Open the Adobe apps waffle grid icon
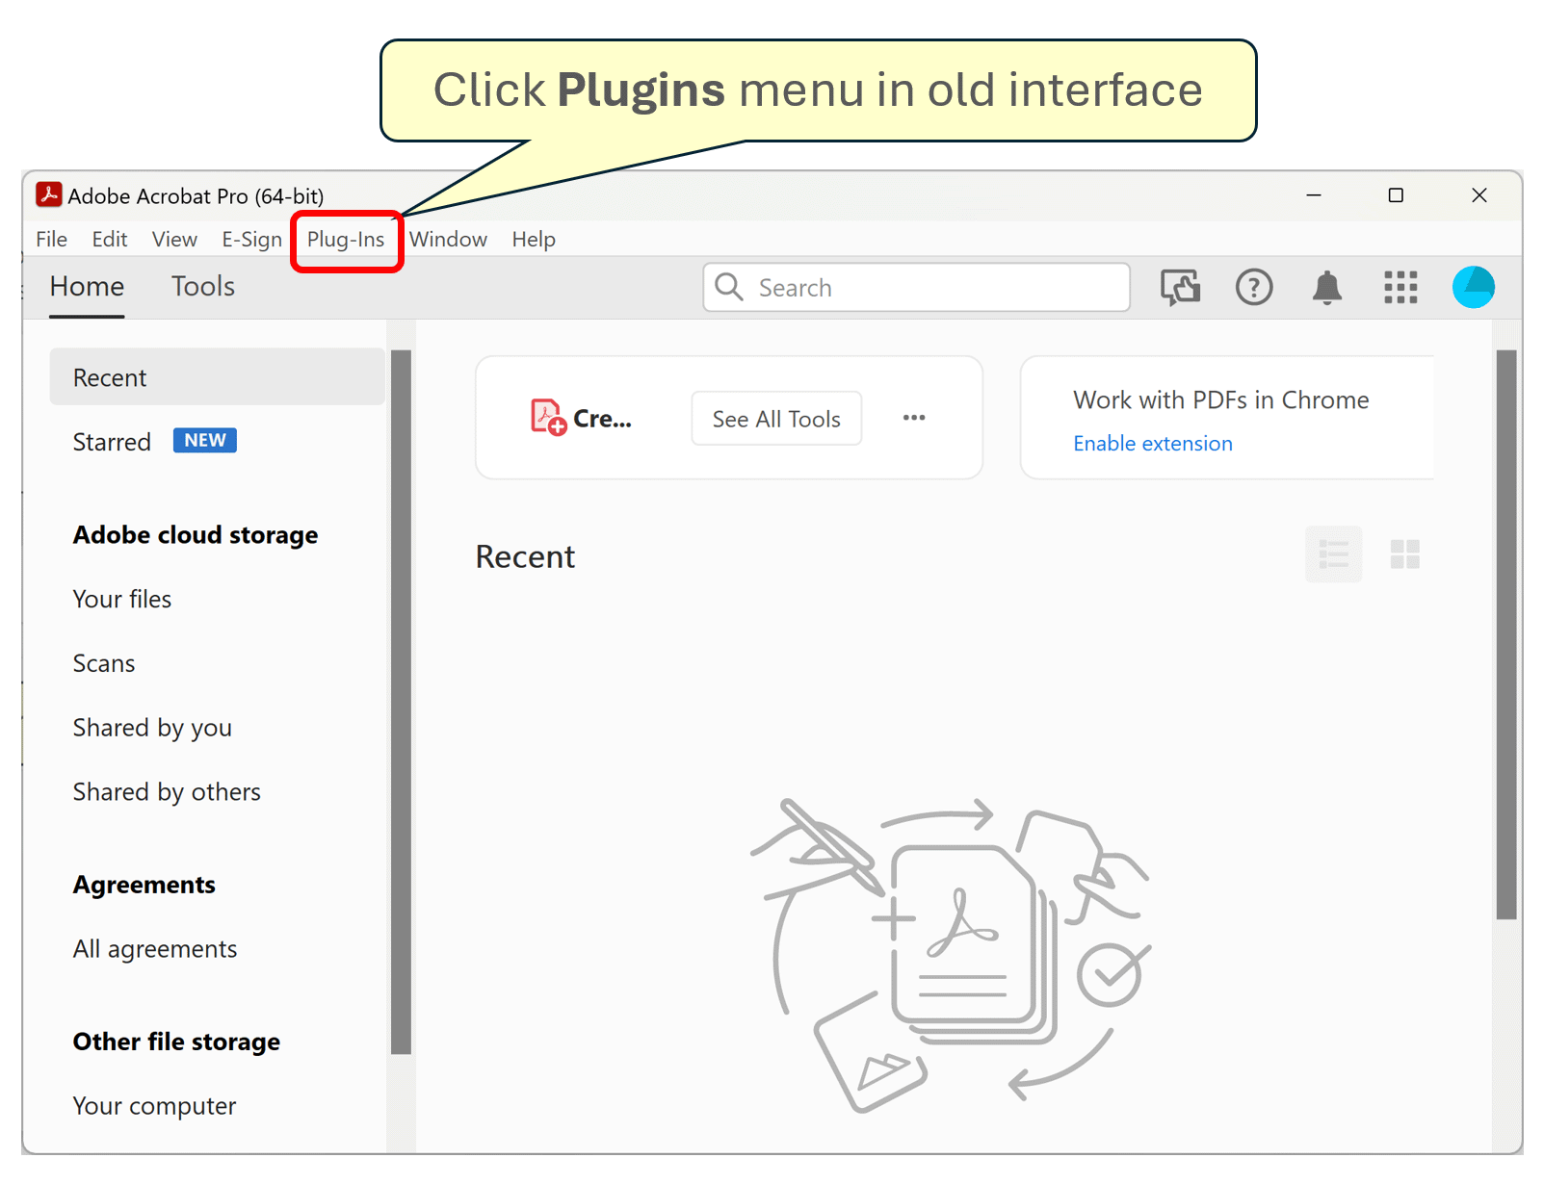This screenshot has width=1544, height=1184. (x=1400, y=287)
